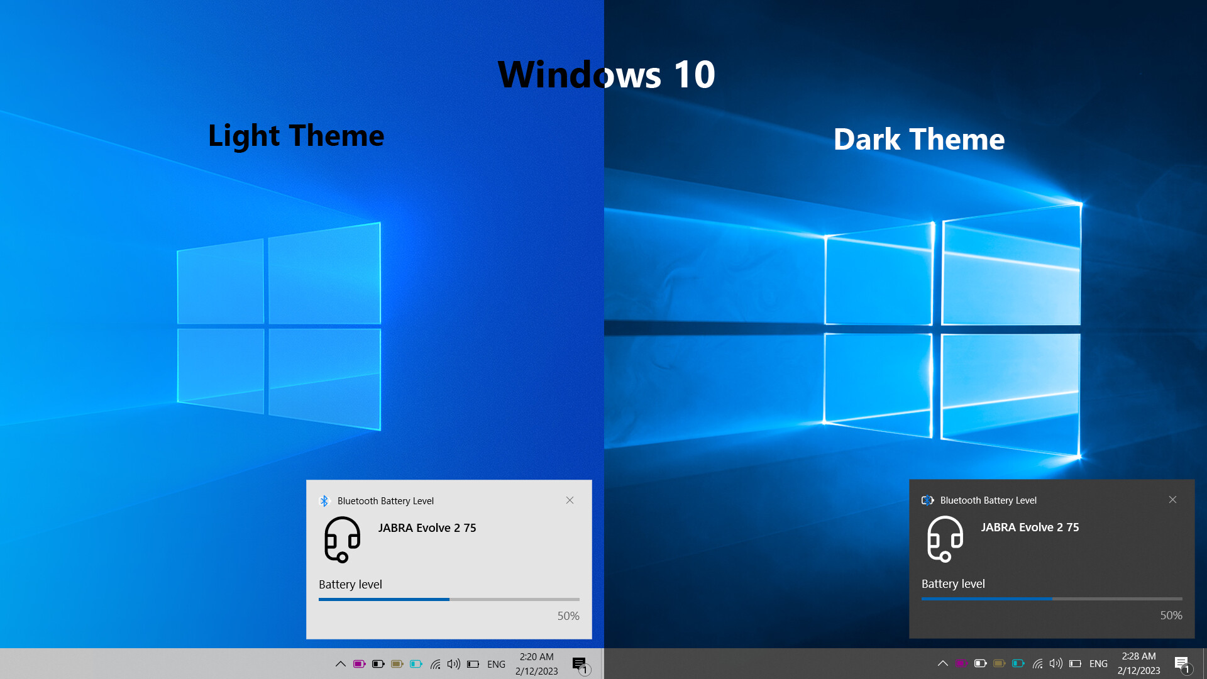Screen dimensions: 1207x679
Task: Click the gold battery indicator in light tray
Action: point(397,664)
